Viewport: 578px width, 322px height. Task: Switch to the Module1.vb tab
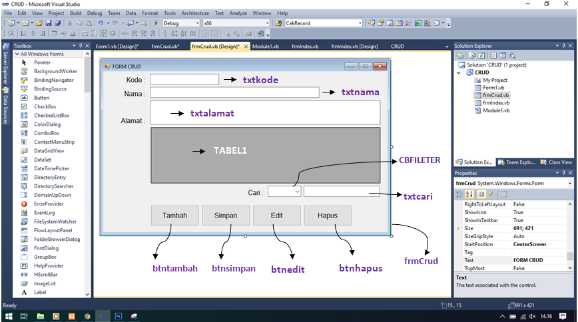click(x=266, y=47)
